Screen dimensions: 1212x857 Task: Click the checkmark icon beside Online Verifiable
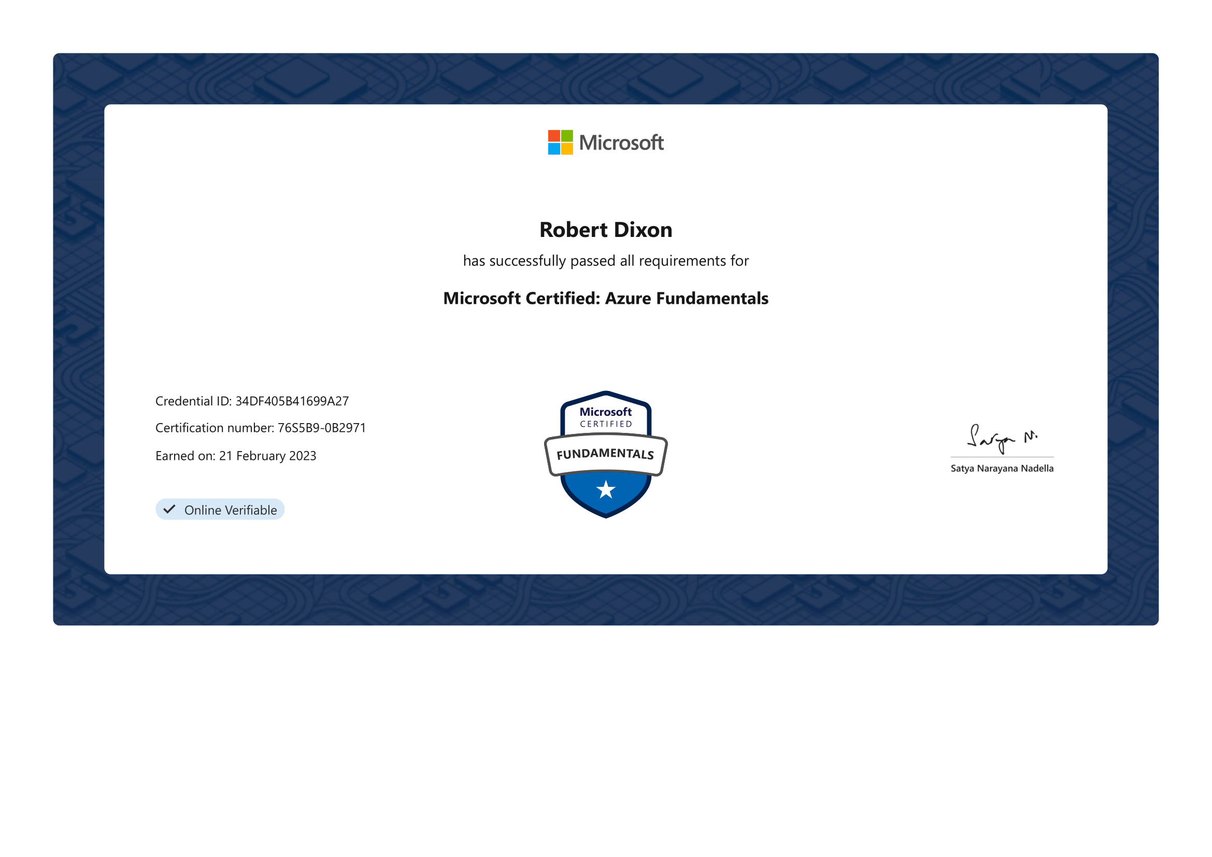(x=169, y=510)
